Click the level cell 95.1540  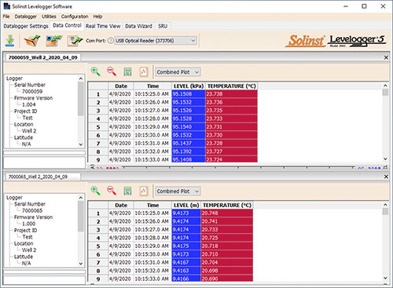[x=189, y=127]
